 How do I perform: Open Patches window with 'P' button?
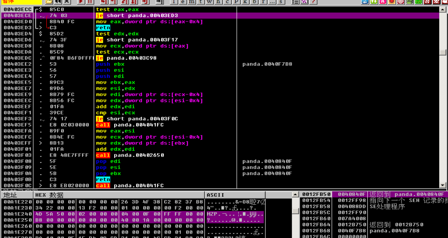click(236, 2)
